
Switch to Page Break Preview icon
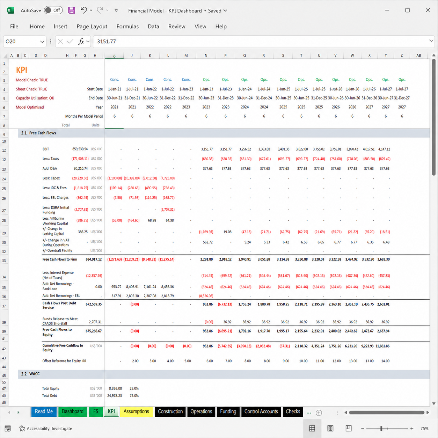(x=348, y=428)
